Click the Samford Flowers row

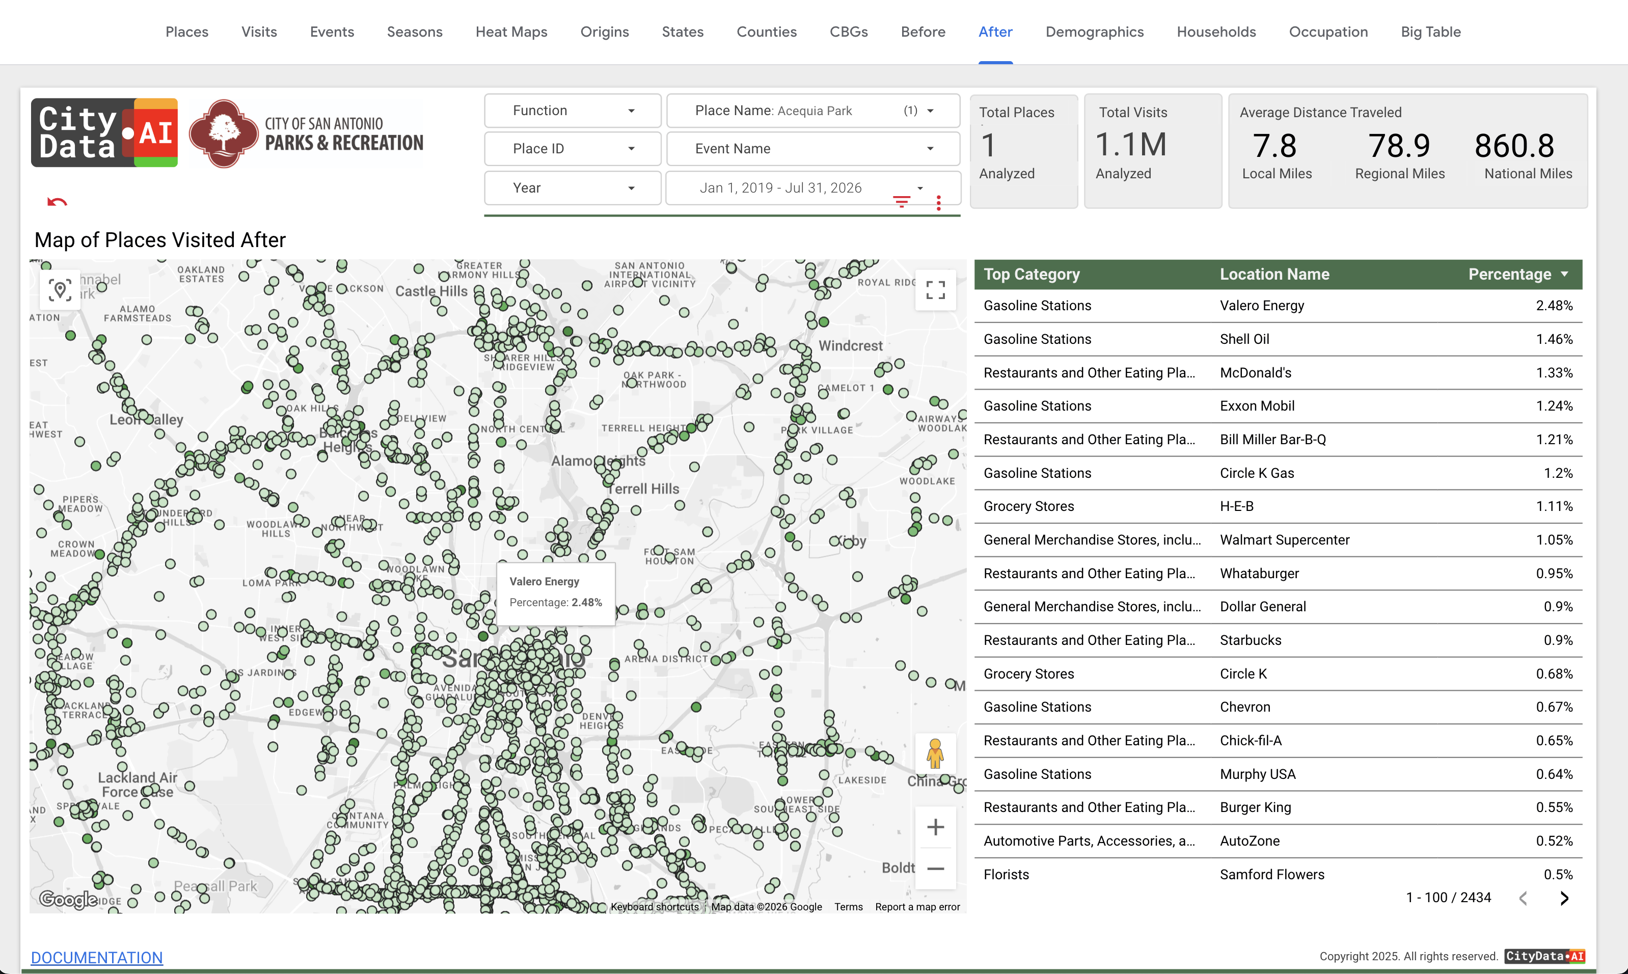click(1278, 874)
